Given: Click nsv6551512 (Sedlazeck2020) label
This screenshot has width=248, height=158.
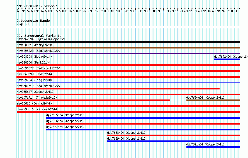Looking at the screenshot, I should [38, 86].
